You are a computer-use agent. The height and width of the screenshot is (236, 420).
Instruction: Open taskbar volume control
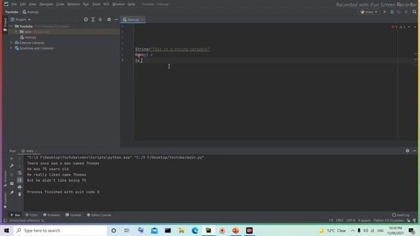[x=366, y=231]
